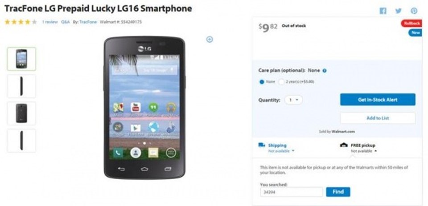Screen dimensions: 428x206
Task: Open the Quantity dropdown
Action: [x=293, y=100]
